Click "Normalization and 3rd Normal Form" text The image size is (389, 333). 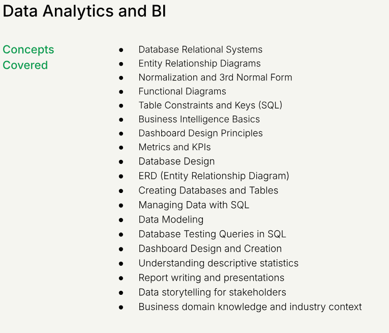pos(215,77)
